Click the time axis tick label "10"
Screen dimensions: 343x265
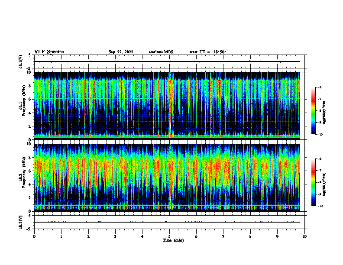(304, 236)
